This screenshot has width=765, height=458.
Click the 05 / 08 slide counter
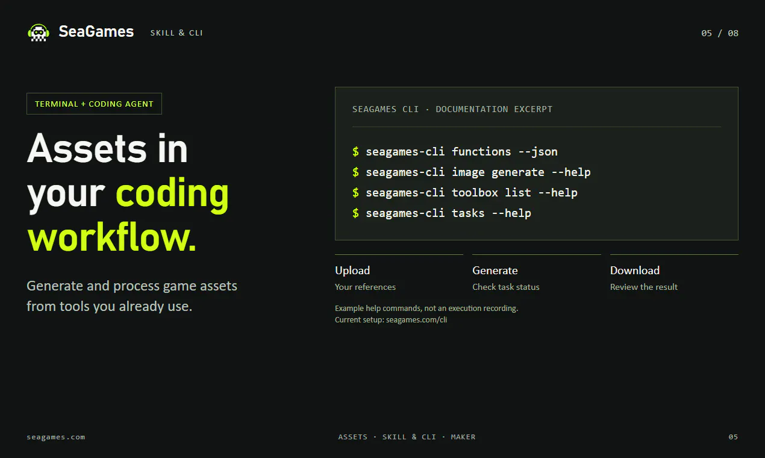(720, 33)
